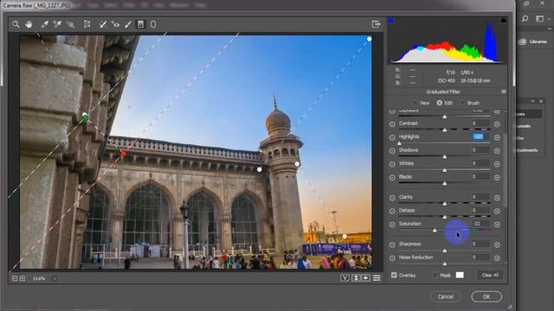Click the Clarity slider handle
The image size is (554, 311).
[445, 204]
